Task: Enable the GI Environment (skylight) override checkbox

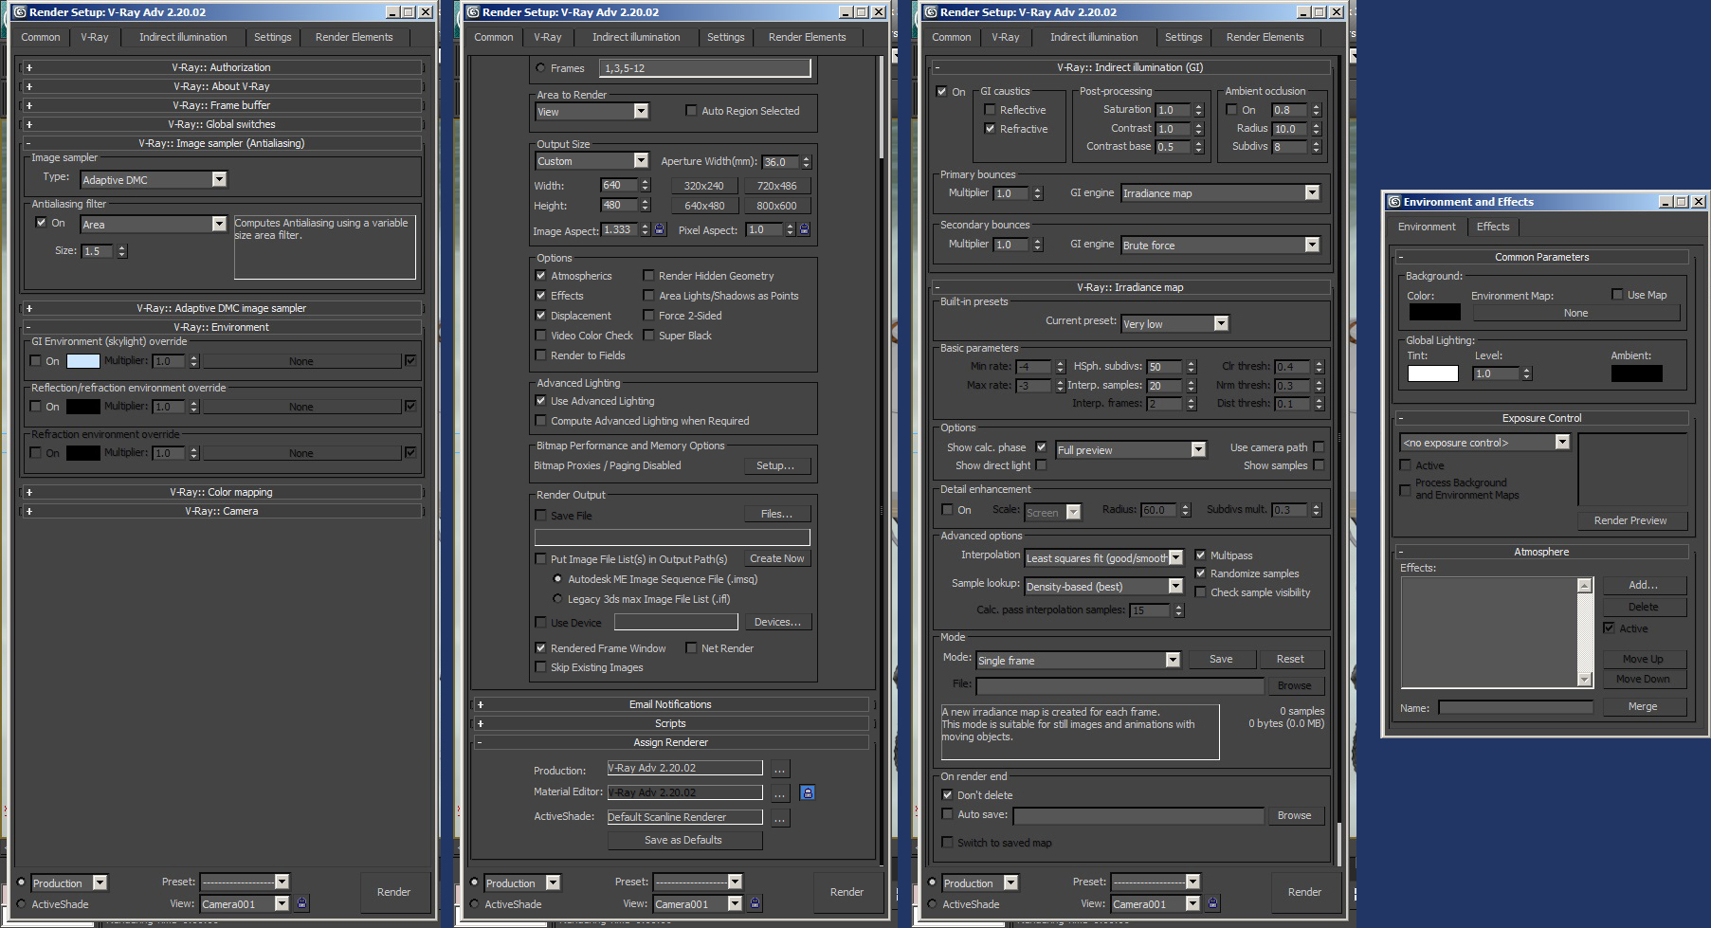Action: [x=36, y=361]
